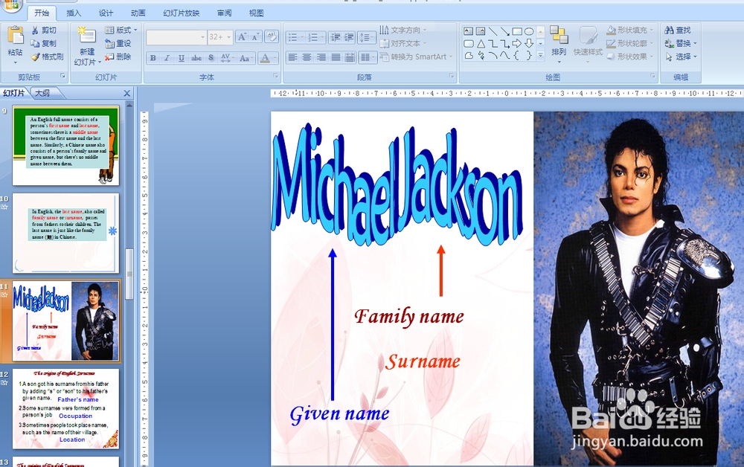Select the oval shape
The image size is (744, 467).
529,32
